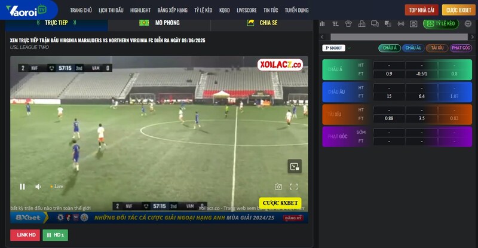Click the Tài Xỉu line 3.5 cell
The height and width of the screenshot is (248, 478).
(422, 119)
